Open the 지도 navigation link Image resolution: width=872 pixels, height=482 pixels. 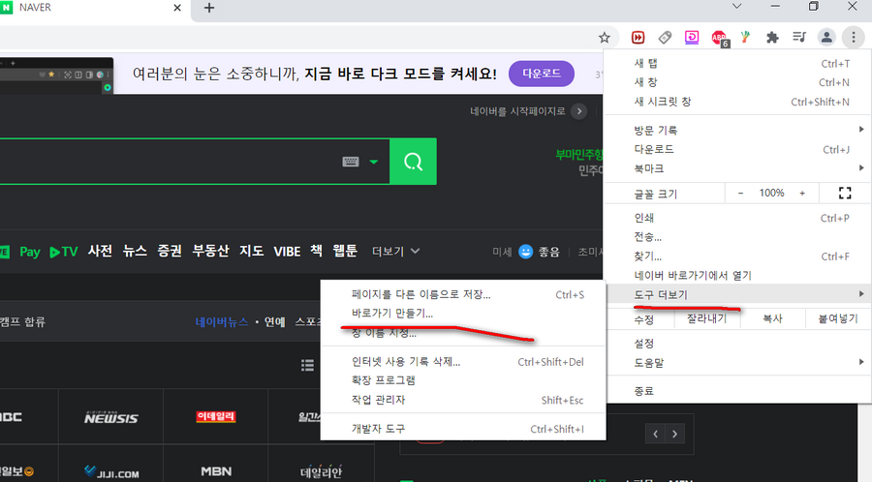pos(251,251)
